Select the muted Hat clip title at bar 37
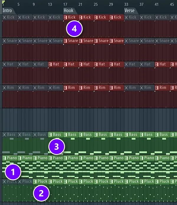 click(147, 64)
